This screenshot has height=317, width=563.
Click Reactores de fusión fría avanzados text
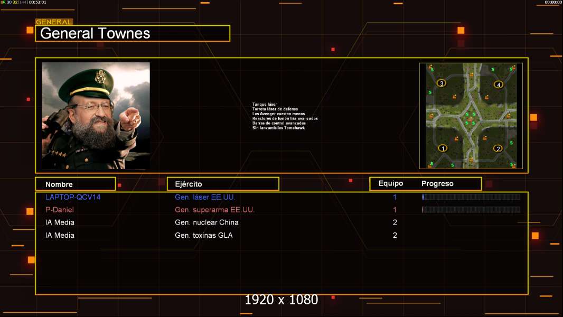point(285,118)
